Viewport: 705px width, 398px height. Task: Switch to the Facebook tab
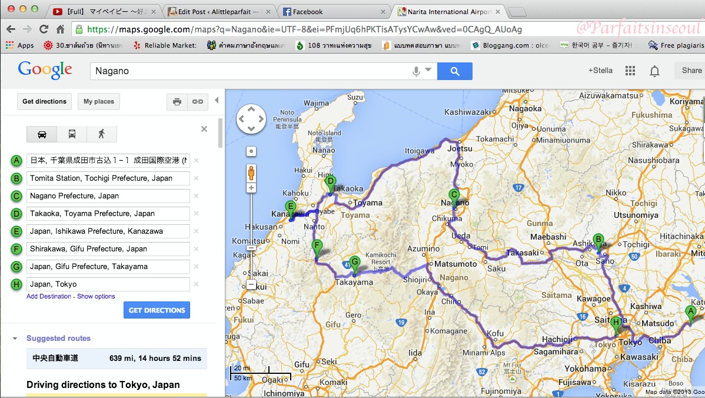point(334,12)
